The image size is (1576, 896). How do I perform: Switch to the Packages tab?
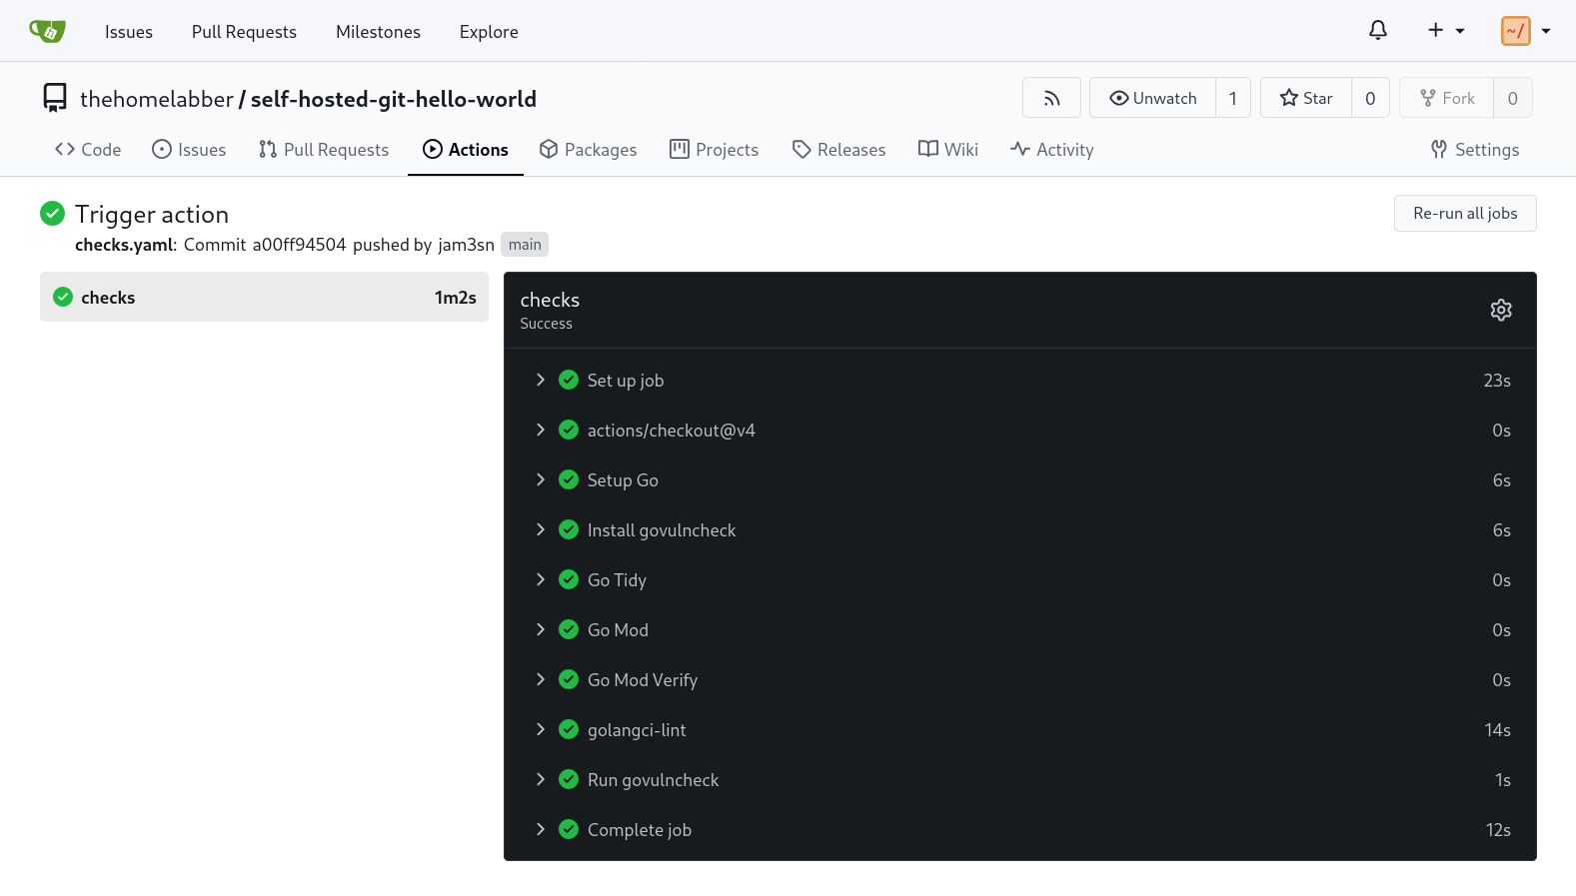pyautogui.click(x=588, y=150)
